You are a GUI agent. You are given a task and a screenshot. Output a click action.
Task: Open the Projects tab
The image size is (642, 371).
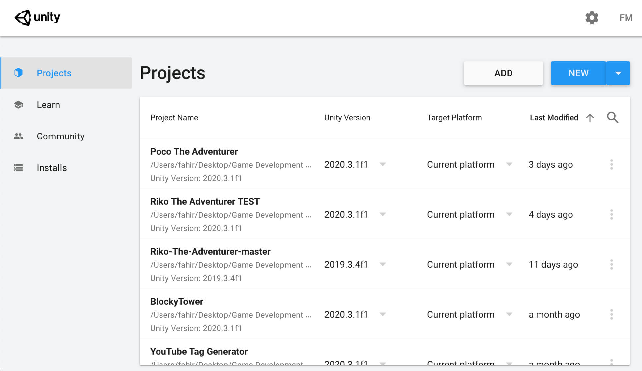coord(66,73)
